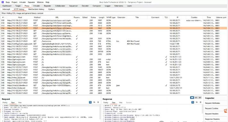Select the HTTP history sub-tab
Viewport: 228px width, 122px height.
[x=19, y=9]
